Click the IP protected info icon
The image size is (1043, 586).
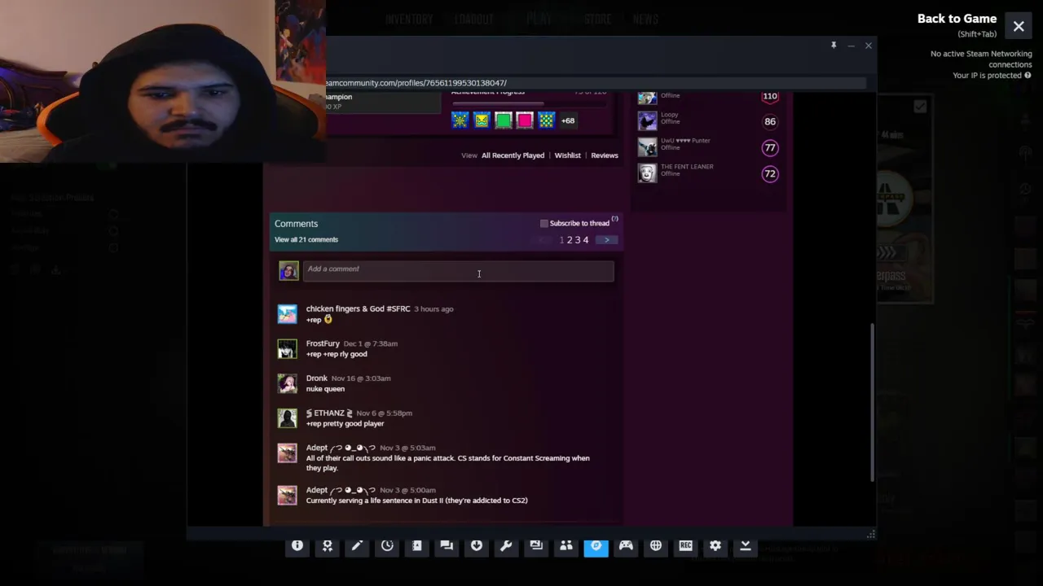(1028, 76)
